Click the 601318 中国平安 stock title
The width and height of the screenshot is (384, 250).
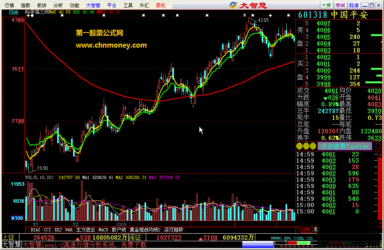[x=333, y=15]
